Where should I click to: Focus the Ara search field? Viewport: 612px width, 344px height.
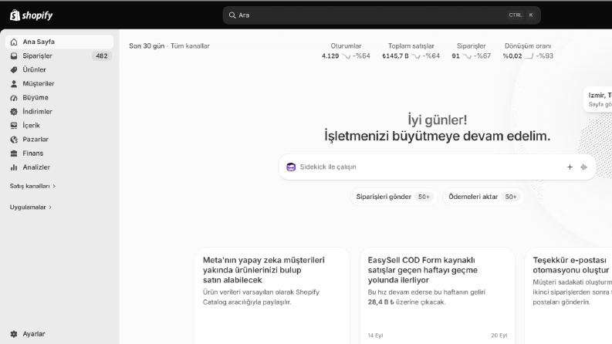point(381,15)
